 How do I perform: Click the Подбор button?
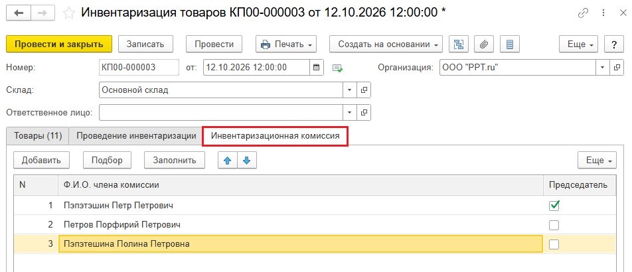[x=107, y=160]
